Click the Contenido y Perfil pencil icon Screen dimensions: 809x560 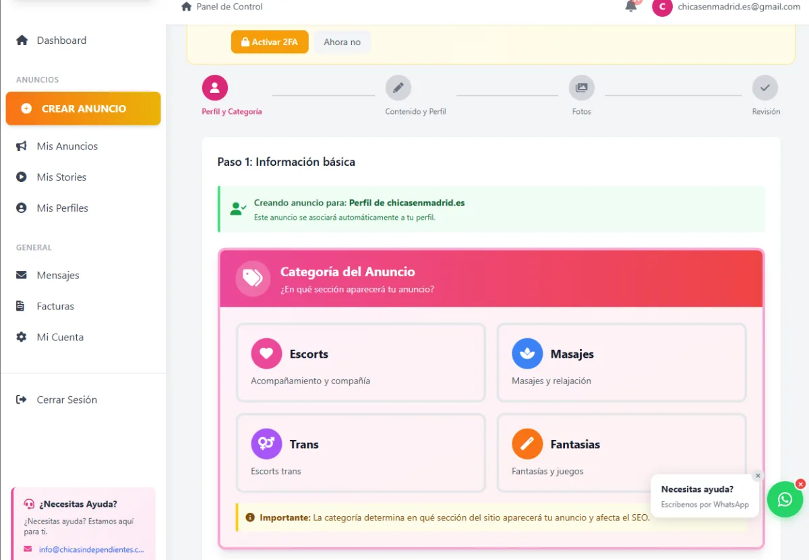[x=398, y=88]
